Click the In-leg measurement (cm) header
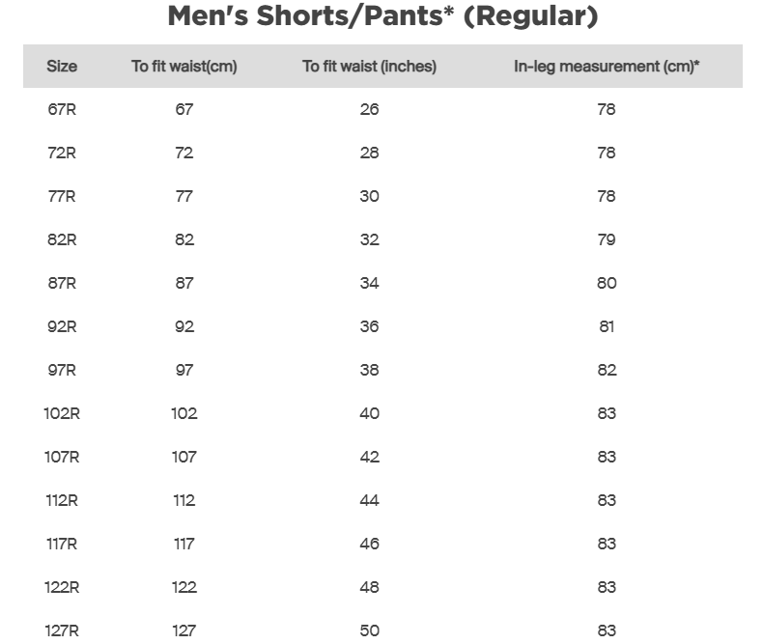 [607, 67]
